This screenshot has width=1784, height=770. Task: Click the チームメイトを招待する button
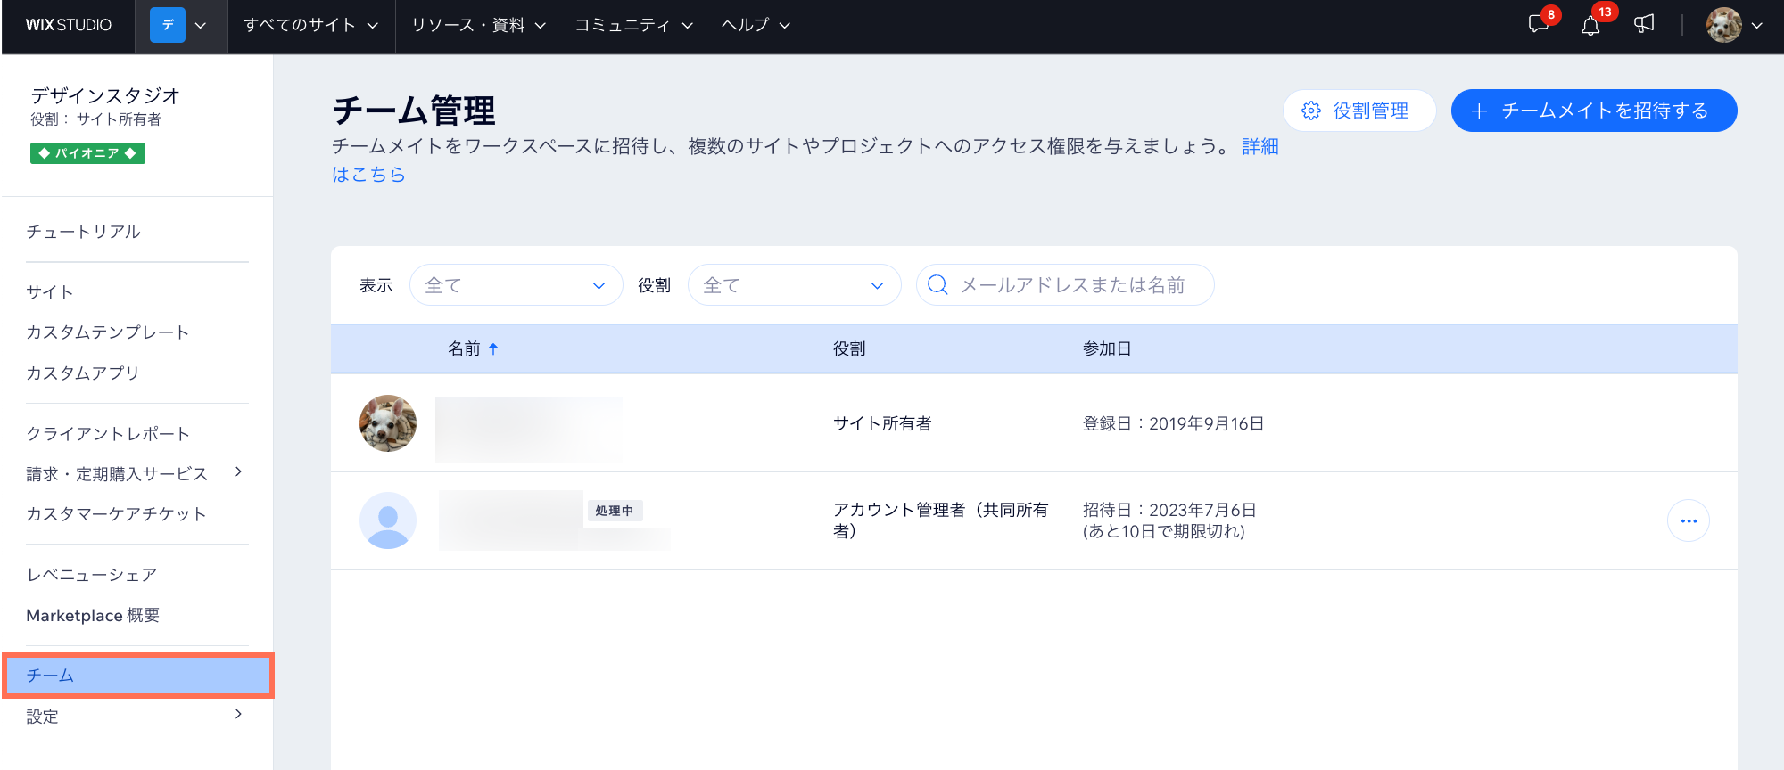pyautogui.click(x=1593, y=111)
